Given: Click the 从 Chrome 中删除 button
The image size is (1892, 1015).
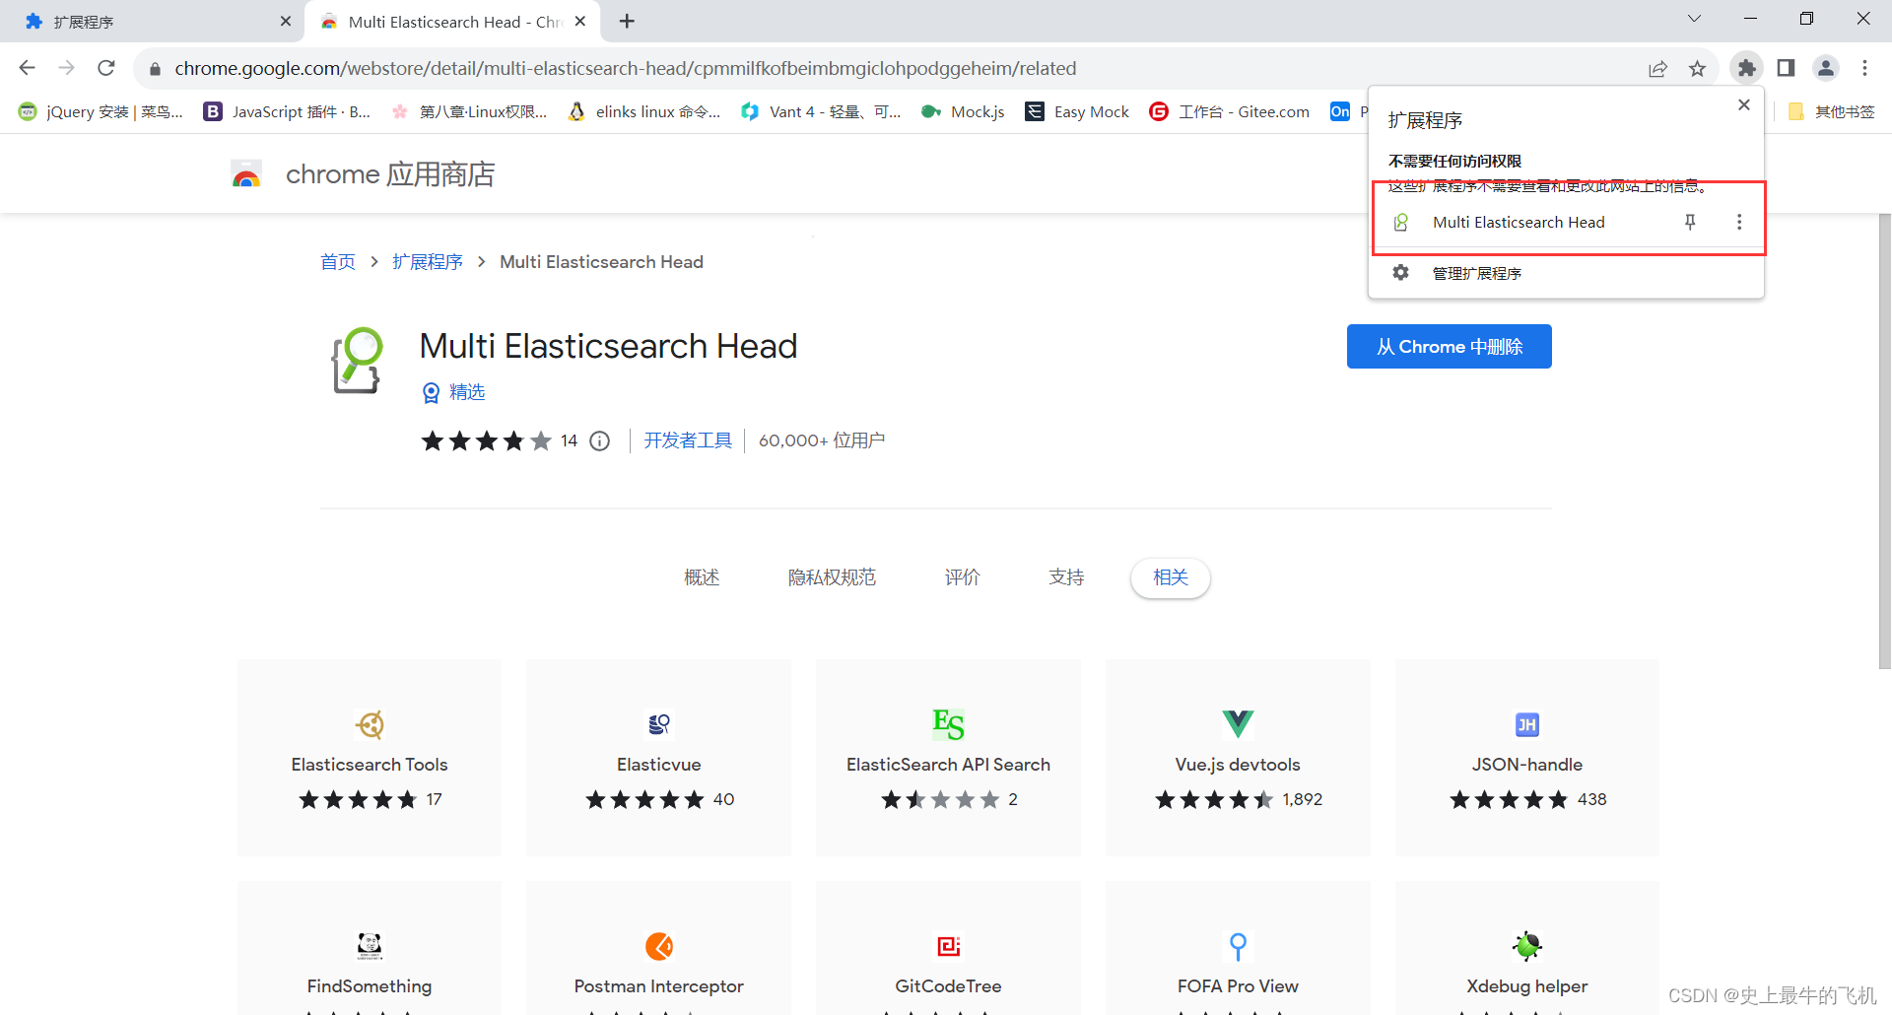Looking at the screenshot, I should (x=1449, y=346).
